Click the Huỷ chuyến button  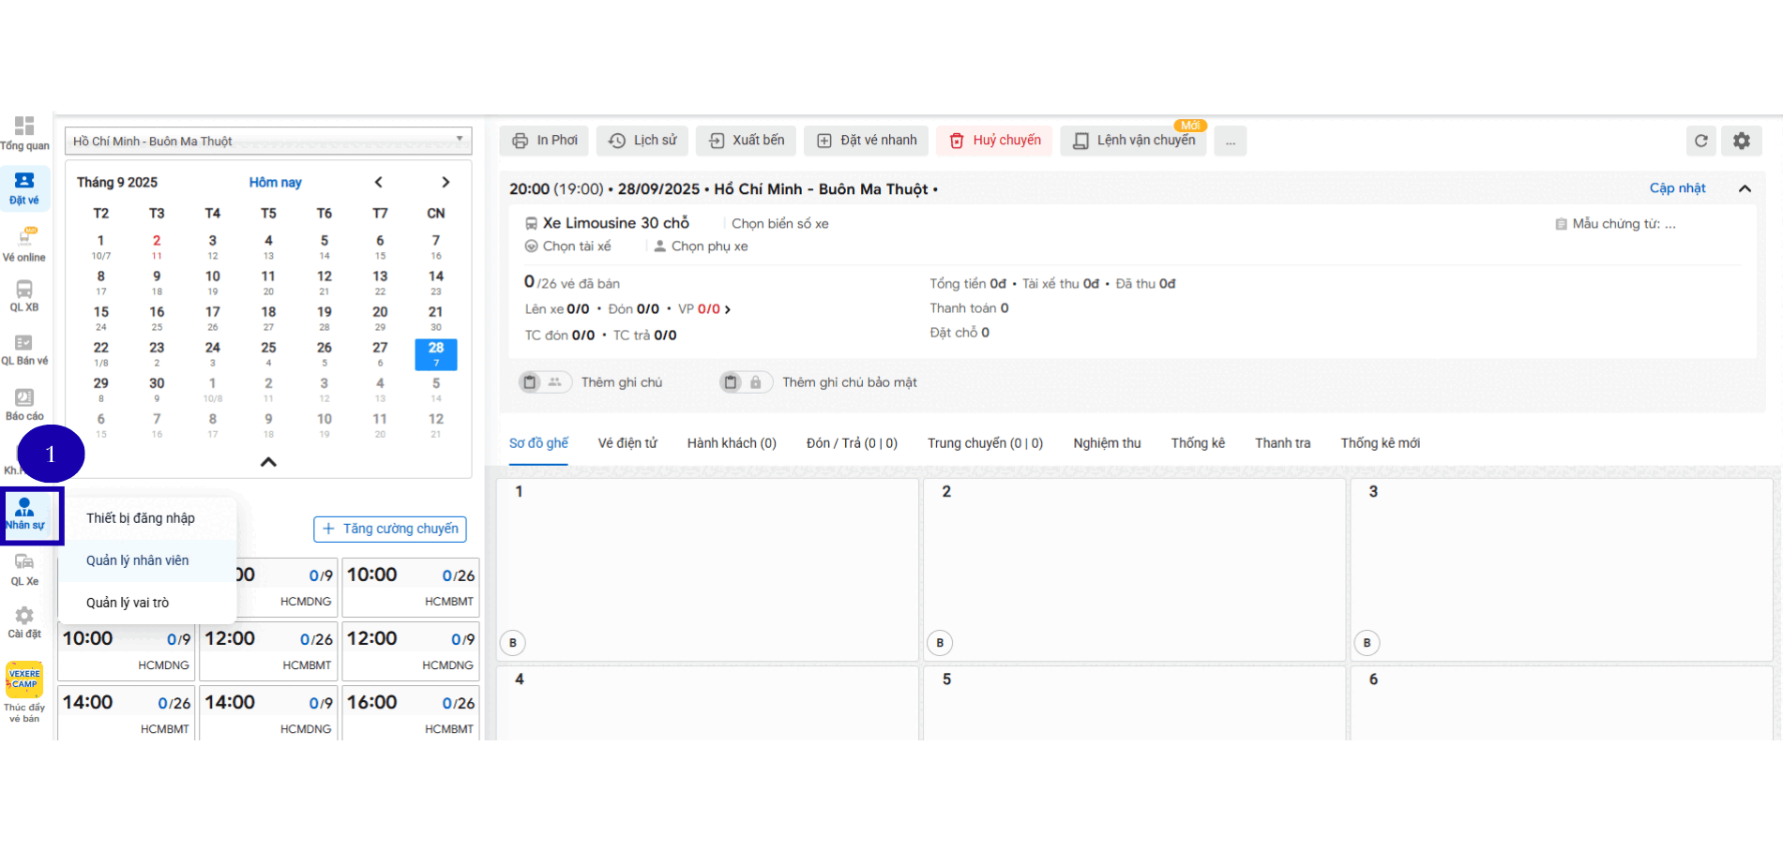pos(995,141)
